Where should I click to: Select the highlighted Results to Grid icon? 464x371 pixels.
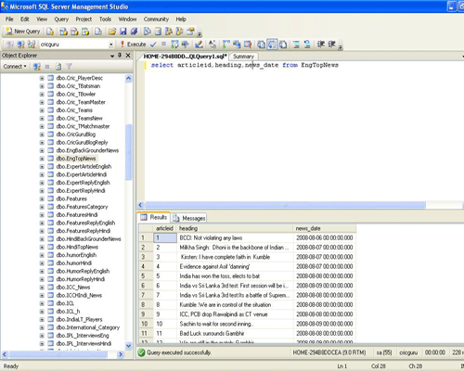point(272,45)
